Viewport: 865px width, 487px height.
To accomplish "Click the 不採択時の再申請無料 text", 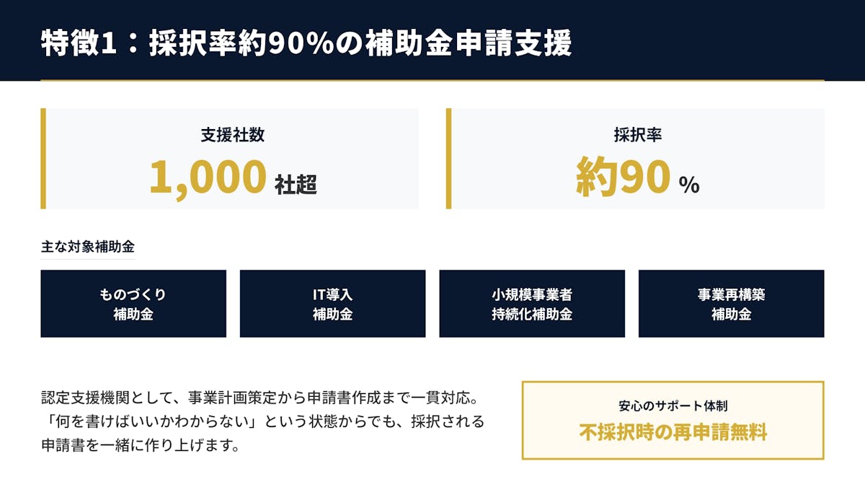I will (673, 432).
